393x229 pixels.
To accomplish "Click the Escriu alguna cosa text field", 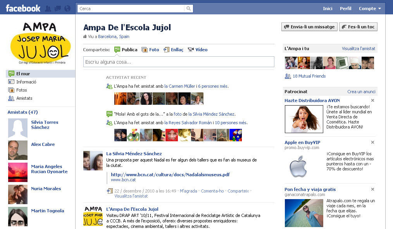I will [x=179, y=62].
